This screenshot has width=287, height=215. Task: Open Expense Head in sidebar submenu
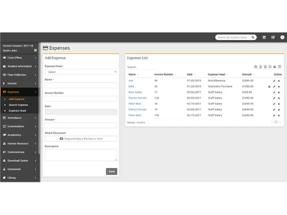(x=17, y=111)
